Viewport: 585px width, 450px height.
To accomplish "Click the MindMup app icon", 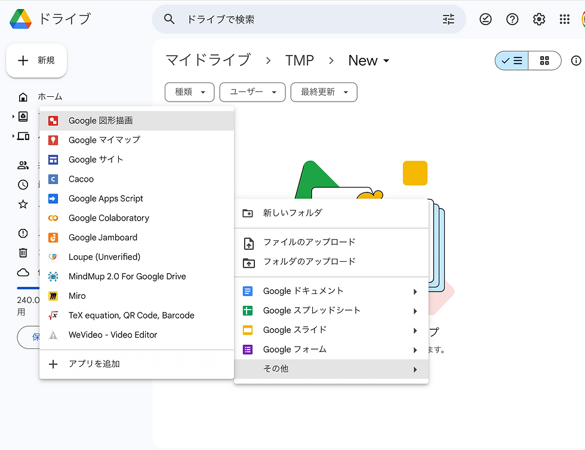I will tap(53, 276).
